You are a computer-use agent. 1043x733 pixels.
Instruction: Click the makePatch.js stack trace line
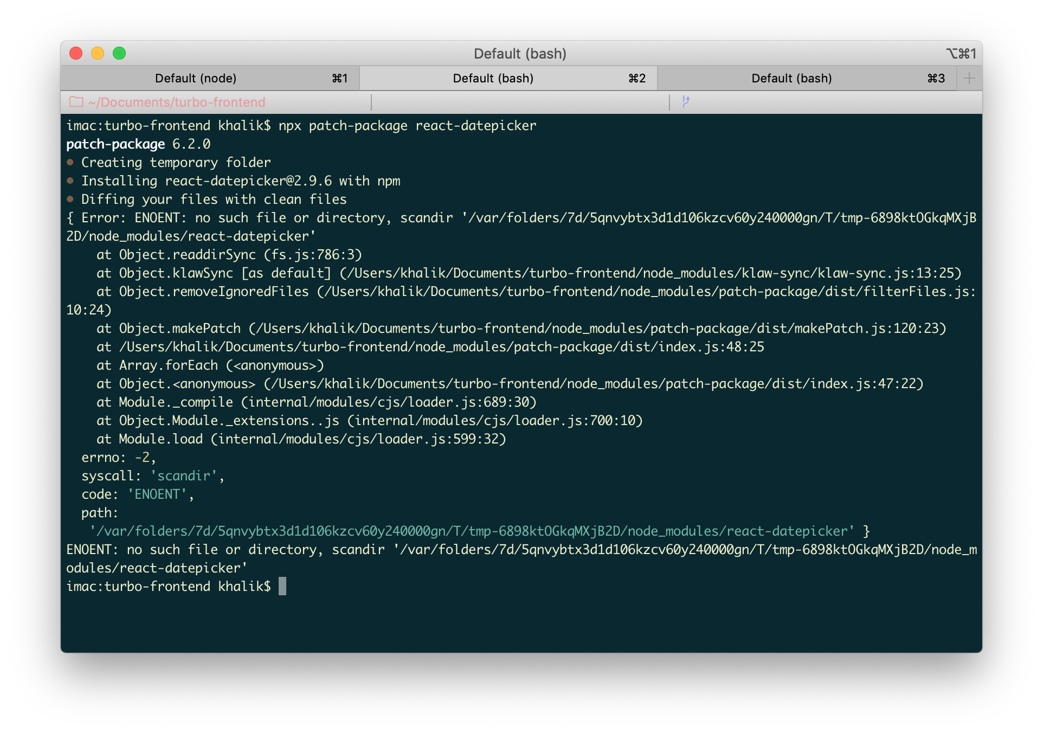click(520, 328)
